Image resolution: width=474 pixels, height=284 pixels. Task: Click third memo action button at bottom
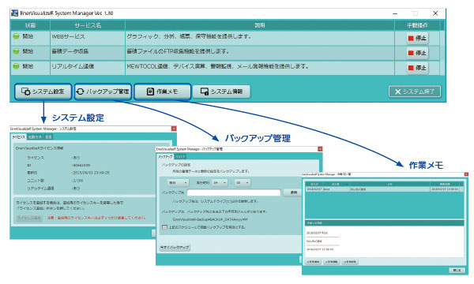350,262
